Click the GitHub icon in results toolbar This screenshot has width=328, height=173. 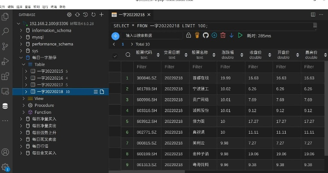click(x=206, y=35)
